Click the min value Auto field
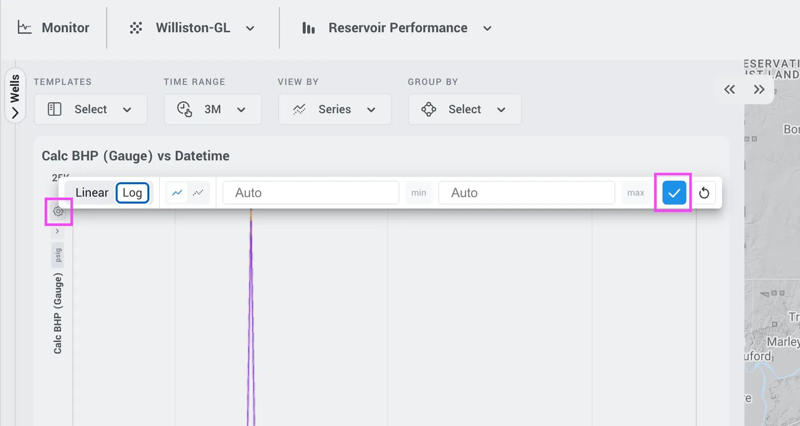The height and width of the screenshot is (426, 800). point(311,193)
